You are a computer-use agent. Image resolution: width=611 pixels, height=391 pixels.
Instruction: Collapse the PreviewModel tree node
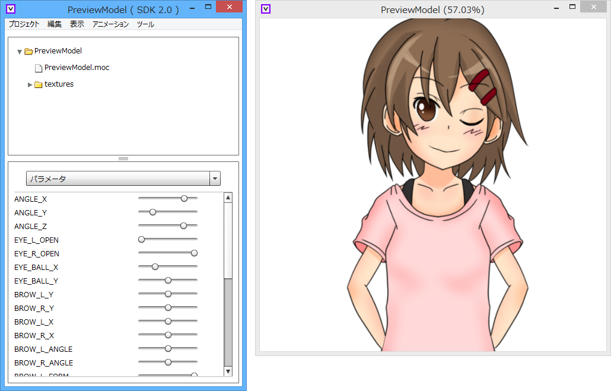(x=19, y=50)
